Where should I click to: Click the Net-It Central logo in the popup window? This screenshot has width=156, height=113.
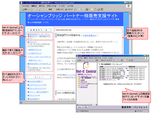click(x=86, y=68)
